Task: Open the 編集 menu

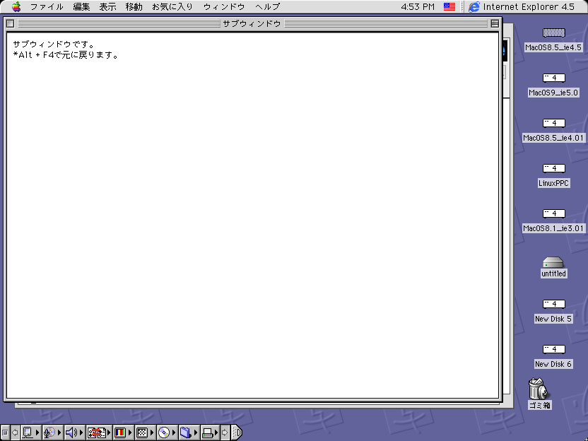Action: [x=81, y=7]
